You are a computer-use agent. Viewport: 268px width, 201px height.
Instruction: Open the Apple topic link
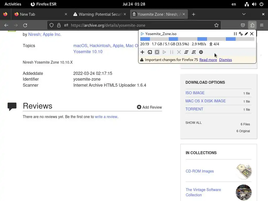click(x=118, y=46)
